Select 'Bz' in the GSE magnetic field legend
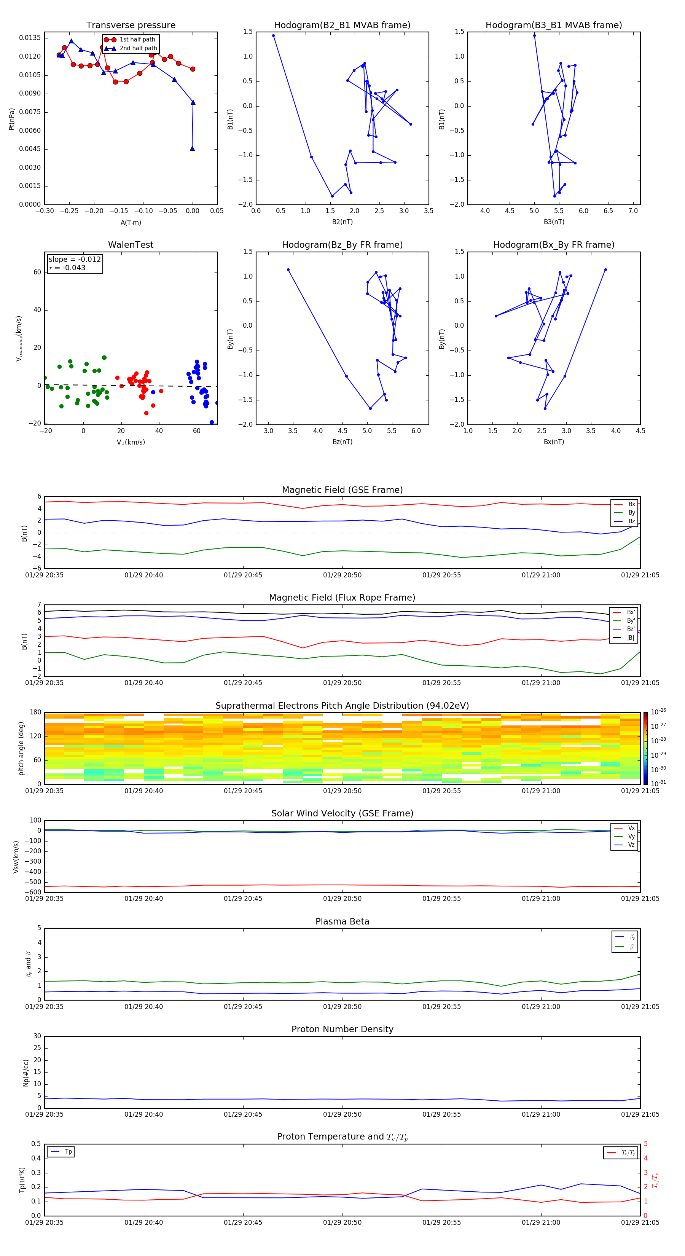The image size is (685, 1256). [624, 521]
